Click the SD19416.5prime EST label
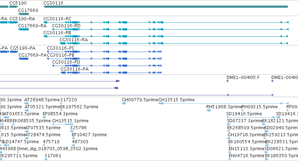Screen dimensions: 298x161 [x=244, y=114]
